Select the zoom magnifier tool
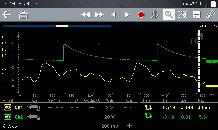 [169, 15]
